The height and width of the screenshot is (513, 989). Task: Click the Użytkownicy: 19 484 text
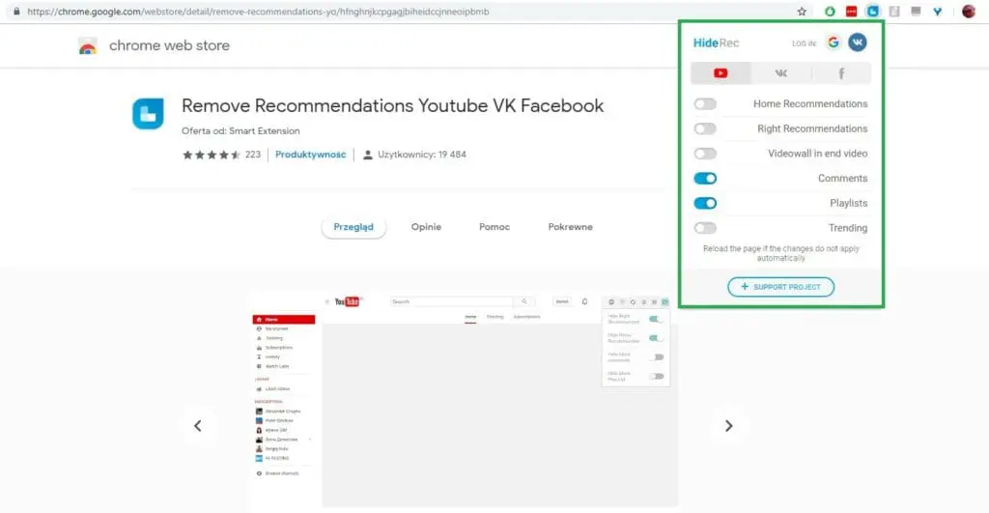421,155
